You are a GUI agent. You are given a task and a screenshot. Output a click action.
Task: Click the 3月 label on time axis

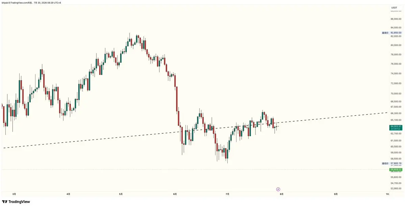(14, 194)
